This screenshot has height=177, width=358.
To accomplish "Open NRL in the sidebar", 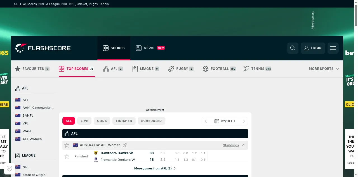I will coord(26,167).
